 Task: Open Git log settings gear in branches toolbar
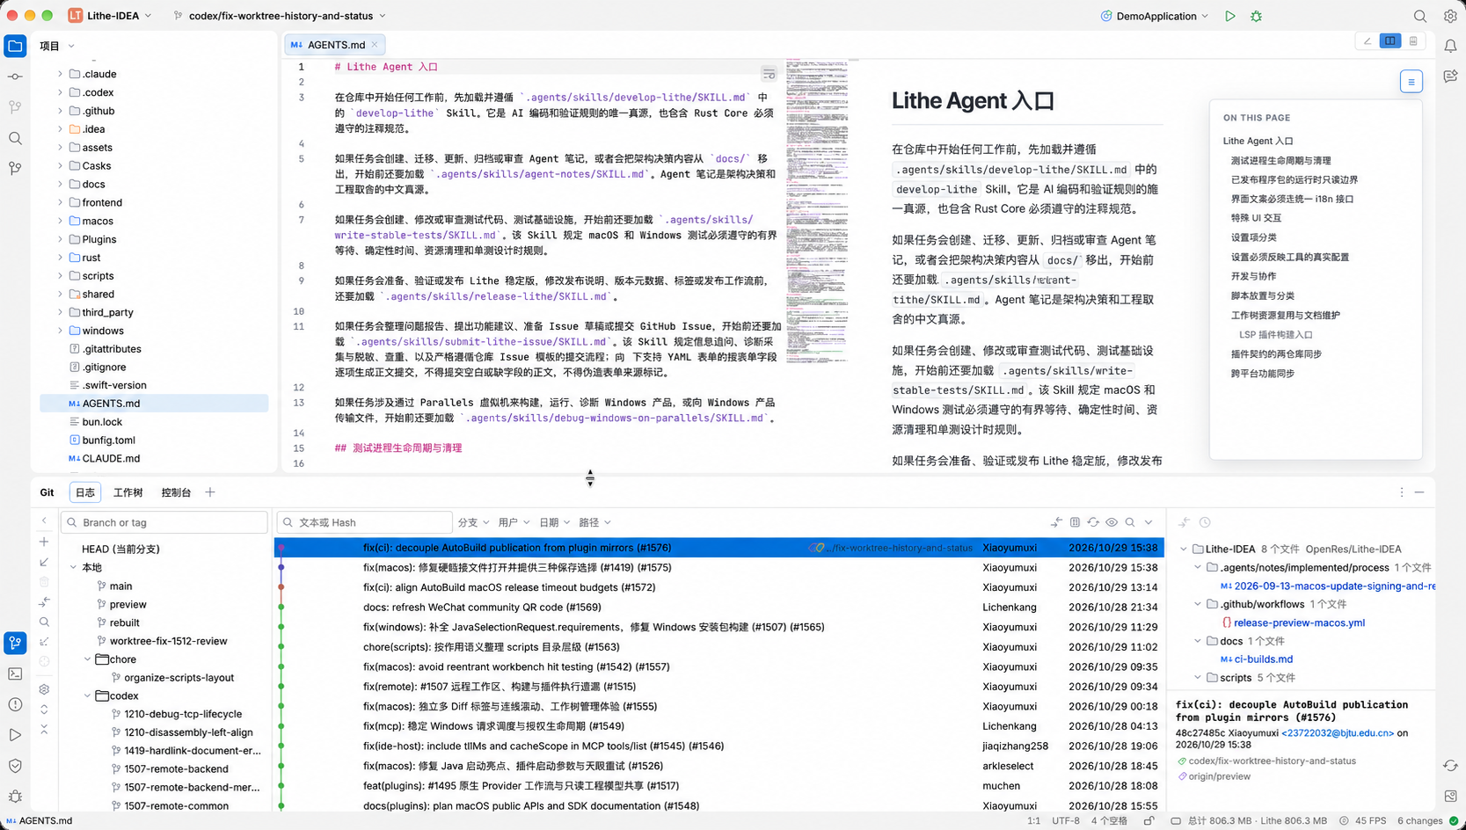point(44,689)
